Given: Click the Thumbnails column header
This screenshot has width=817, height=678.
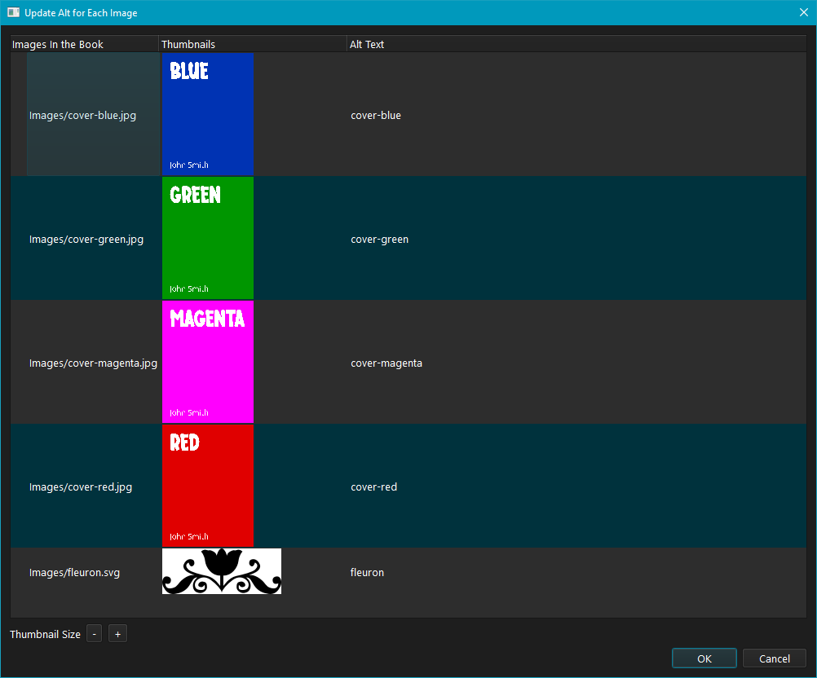Looking at the screenshot, I should [x=253, y=44].
